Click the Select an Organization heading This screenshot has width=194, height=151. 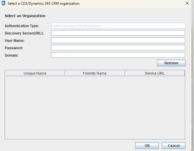point(25,16)
